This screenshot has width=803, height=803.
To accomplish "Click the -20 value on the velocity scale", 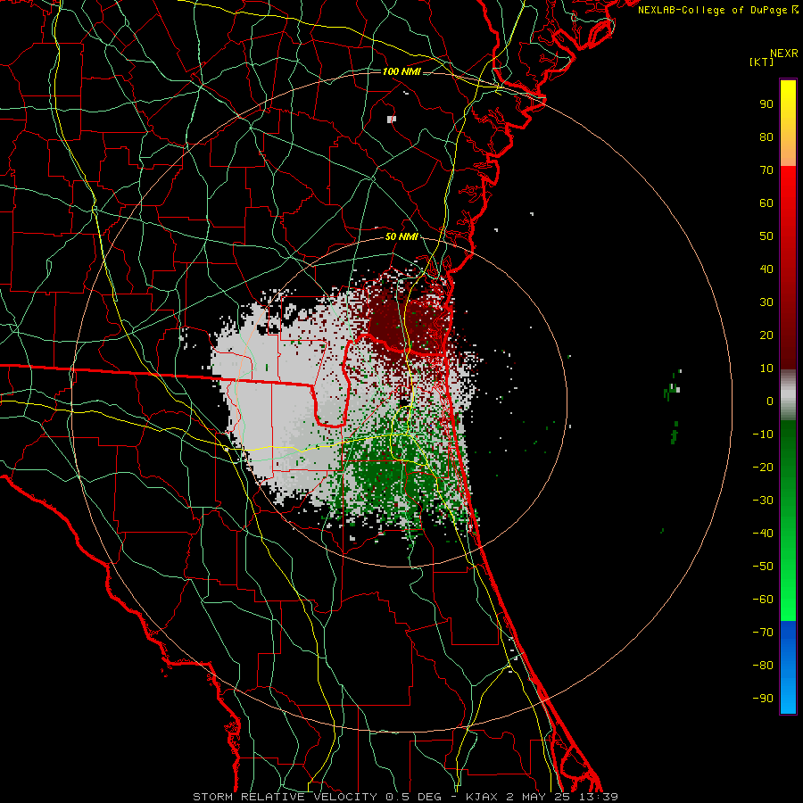I will 763,467.
